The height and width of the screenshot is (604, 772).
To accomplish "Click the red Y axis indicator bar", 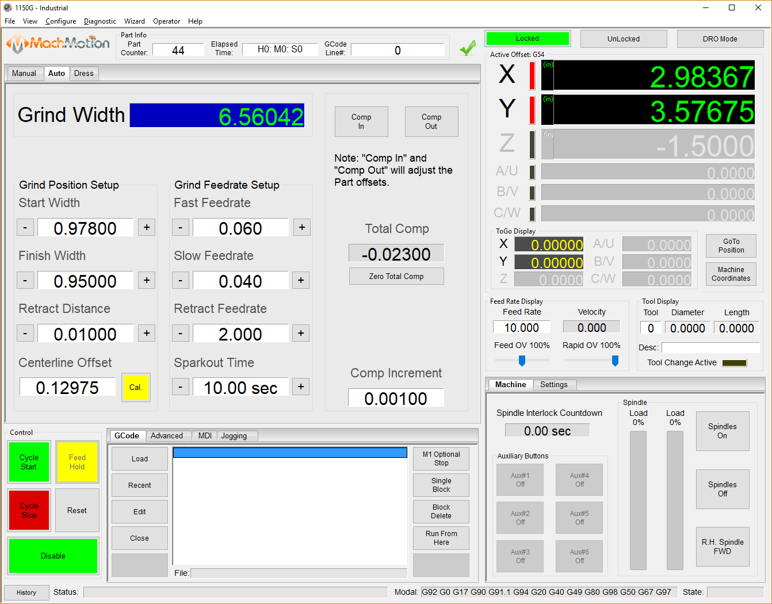I will pos(532,110).
